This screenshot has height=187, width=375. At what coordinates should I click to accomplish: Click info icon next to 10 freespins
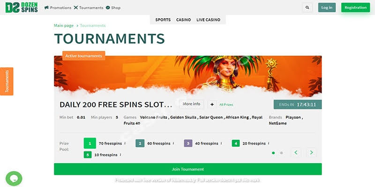(120, 155)
